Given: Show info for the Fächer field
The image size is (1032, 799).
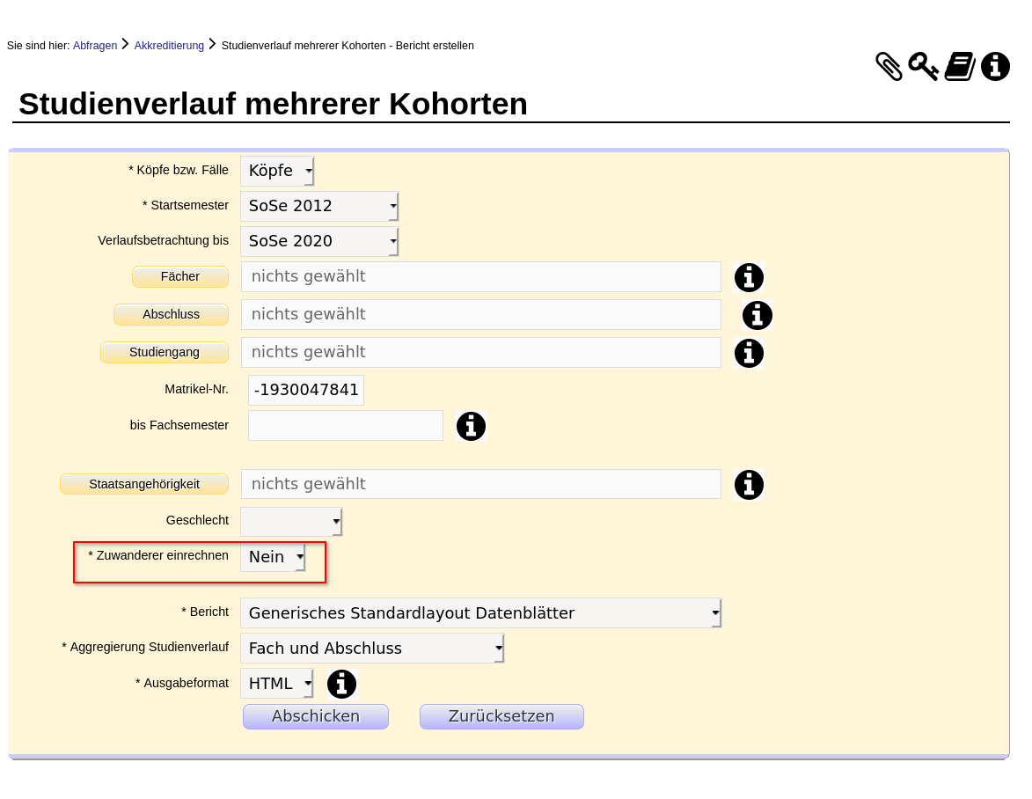Looking at the screenshot, I should (x=749, y=277).
